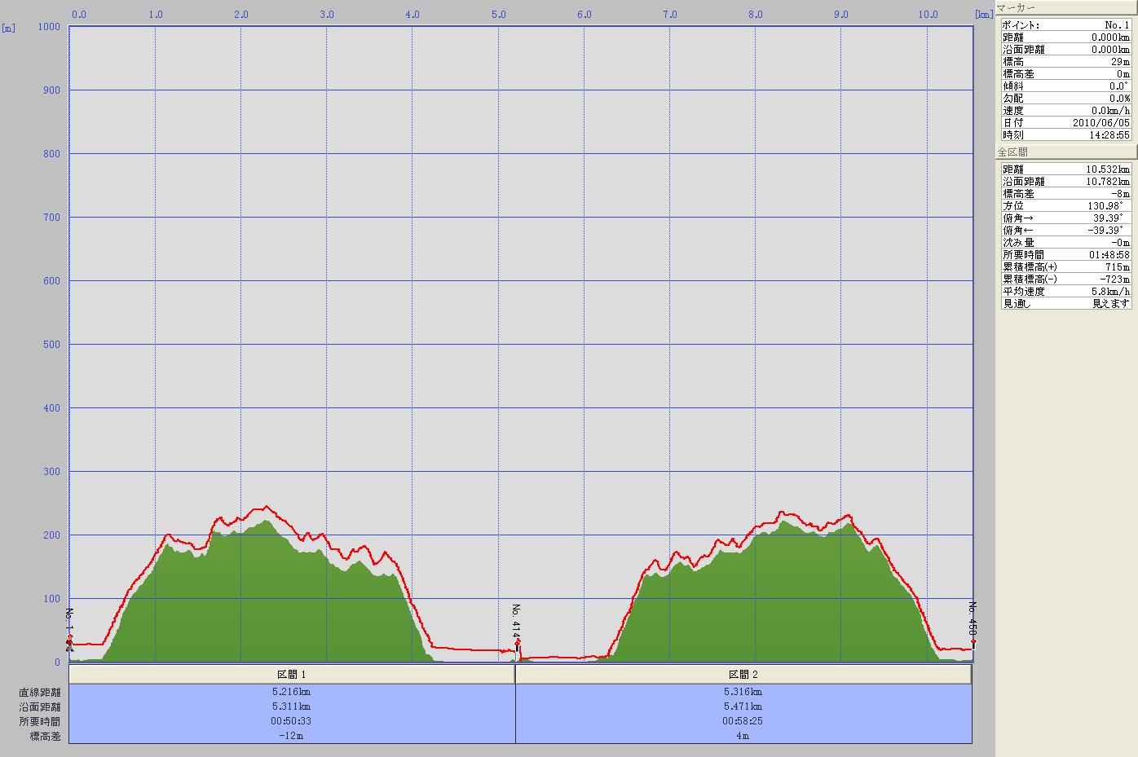Click the 見通し value 見えます
Screen dimensions: 1138x757
click(x=1112, y=304)
